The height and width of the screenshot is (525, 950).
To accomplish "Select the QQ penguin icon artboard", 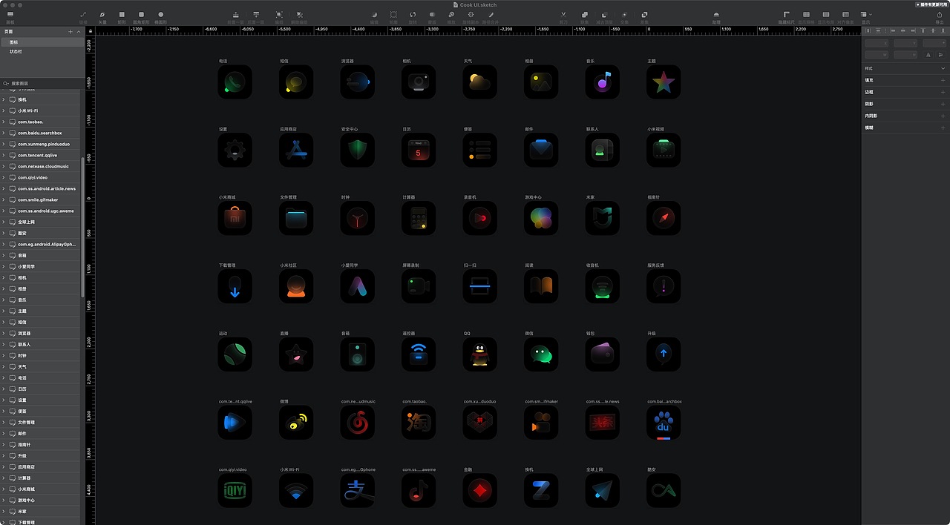I will (480, 354).
